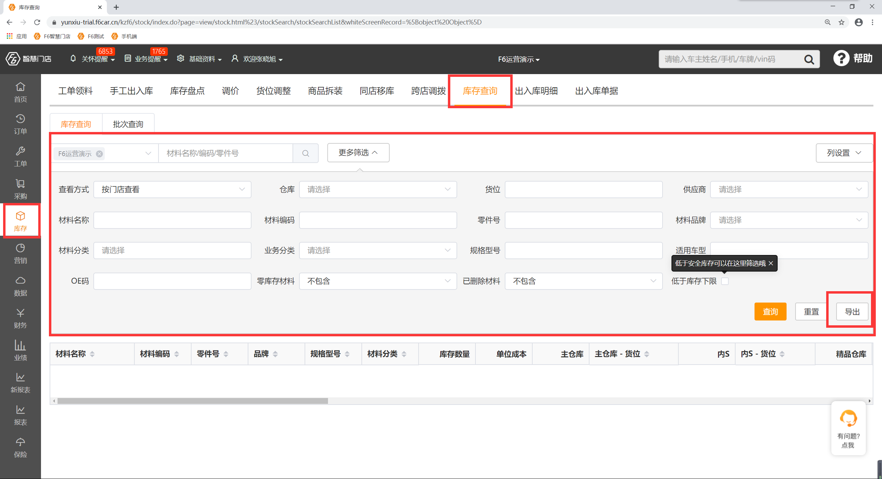Open the 列设置 column settings dropdown
This screenshot has height=479, width=882.
click(x=844, y=153)
